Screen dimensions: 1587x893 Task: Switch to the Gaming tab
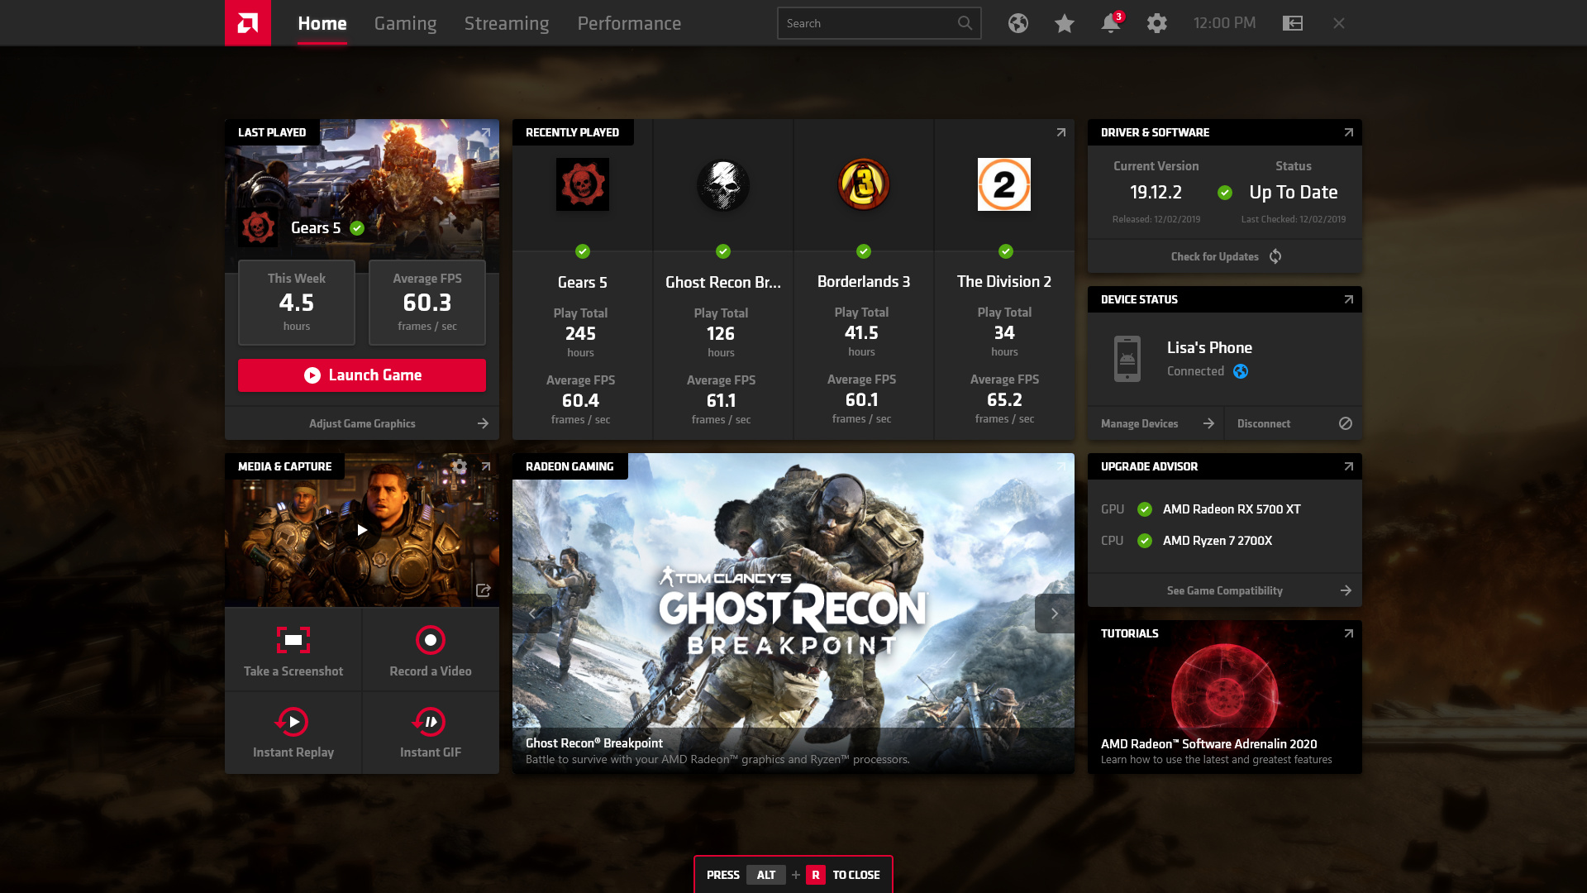tap(404, 23)
